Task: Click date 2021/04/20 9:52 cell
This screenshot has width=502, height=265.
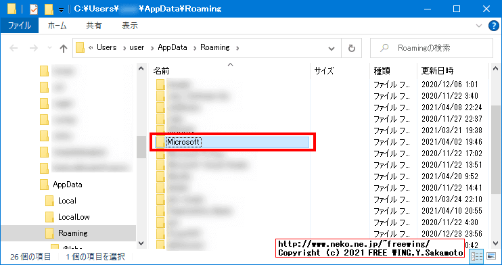Action: coord(449,176)
